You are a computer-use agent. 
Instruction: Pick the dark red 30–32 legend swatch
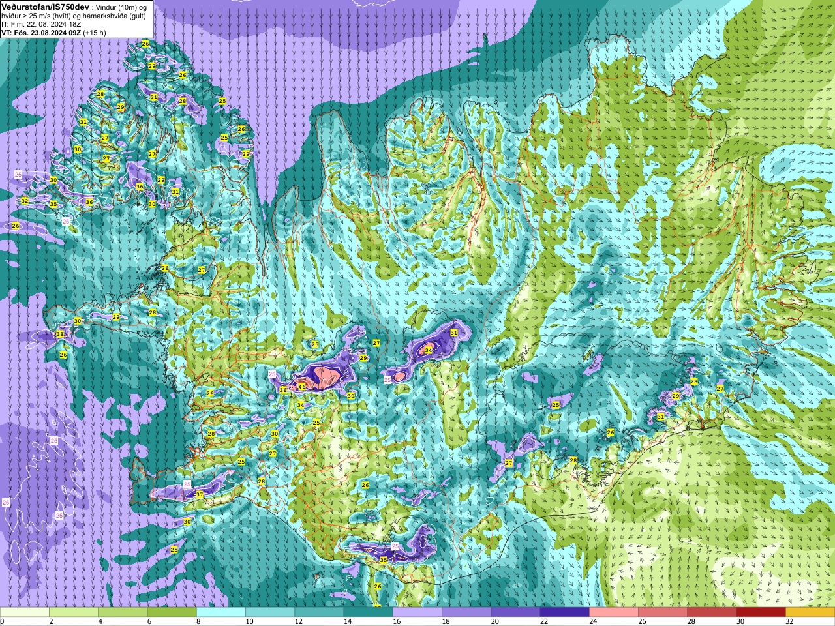761,612
